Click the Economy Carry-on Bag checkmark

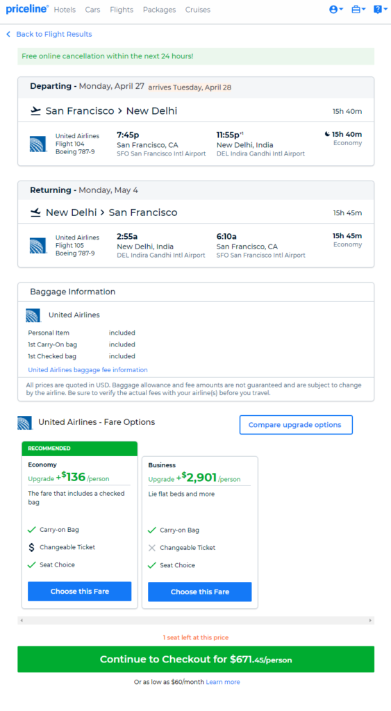[x=32, y=530]
